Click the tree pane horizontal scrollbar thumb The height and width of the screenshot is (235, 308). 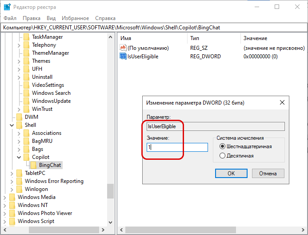[x=64, y=230]
